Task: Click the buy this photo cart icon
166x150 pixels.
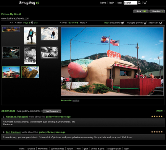Action: 122,23
